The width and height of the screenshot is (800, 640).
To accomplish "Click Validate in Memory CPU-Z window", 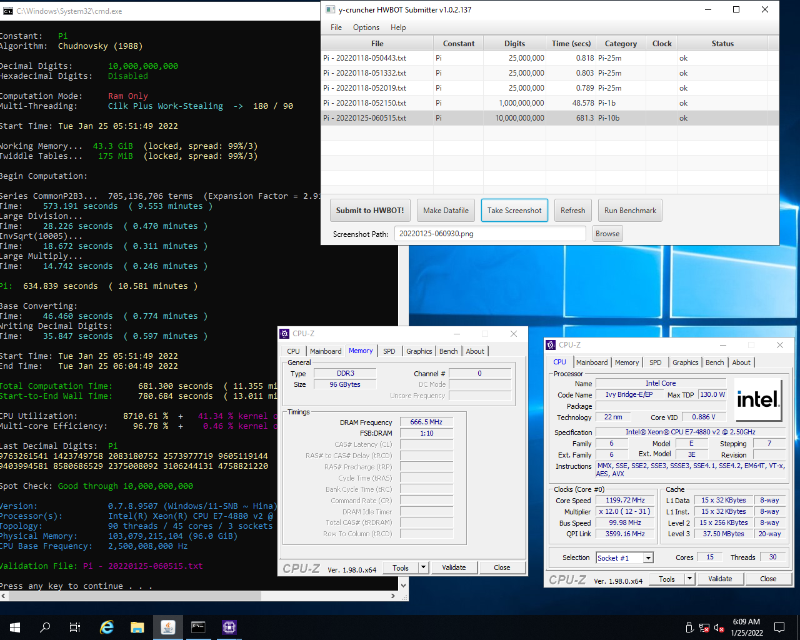I will [454, 567].
